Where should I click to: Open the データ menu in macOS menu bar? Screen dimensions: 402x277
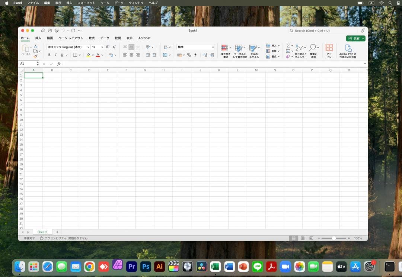click(x=119, y=3)
